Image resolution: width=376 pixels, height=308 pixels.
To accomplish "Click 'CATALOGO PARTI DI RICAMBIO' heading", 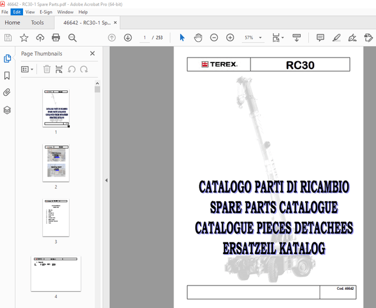I will 274,187.
